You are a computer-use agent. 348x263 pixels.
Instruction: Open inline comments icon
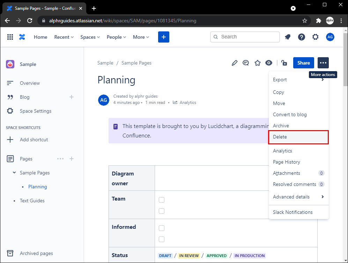[246, 63]
